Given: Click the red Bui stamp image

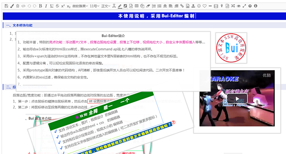Looking at the screenshot, I should click(231, 48).
